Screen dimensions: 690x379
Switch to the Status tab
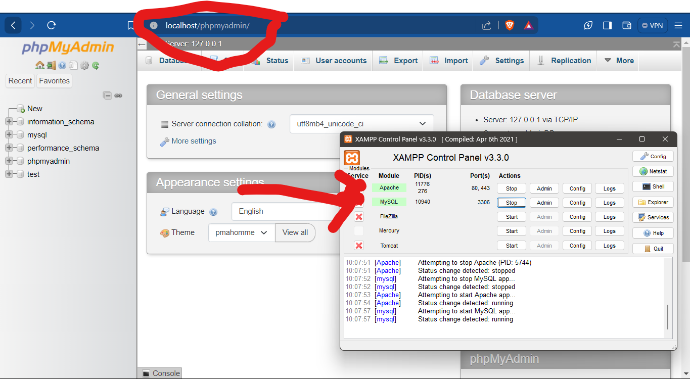click(270, 61)
